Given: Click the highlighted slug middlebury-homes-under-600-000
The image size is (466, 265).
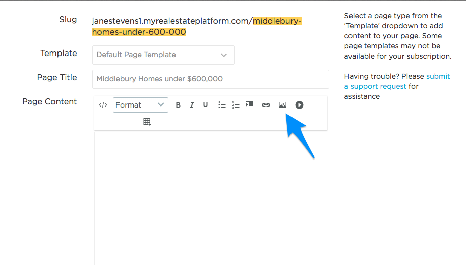Looking at the screenshot, I should pos(197,26).
